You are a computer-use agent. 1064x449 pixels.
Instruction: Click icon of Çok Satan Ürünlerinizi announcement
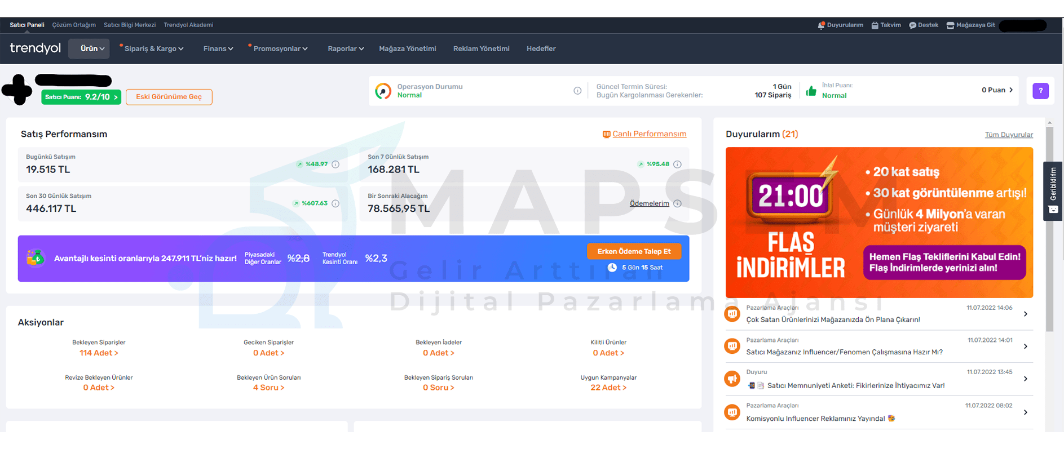click(x=732, y=314)
